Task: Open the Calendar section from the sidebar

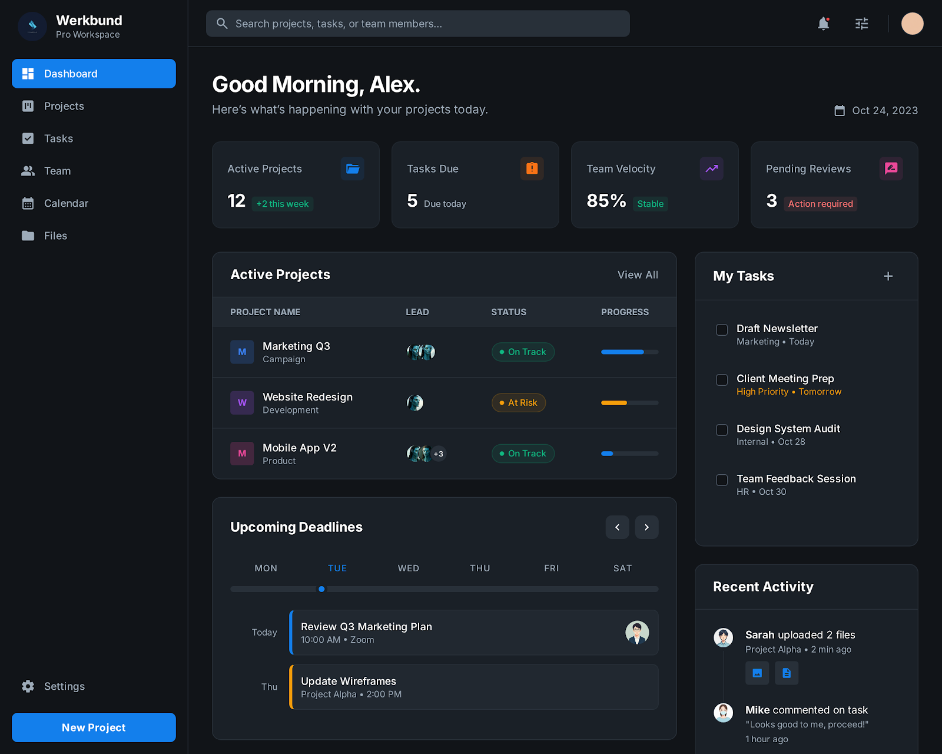Action: pyautogui.click(x=65, y=203)
